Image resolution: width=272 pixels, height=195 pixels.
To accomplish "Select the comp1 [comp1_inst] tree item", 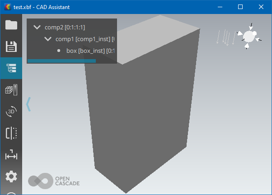I will [x=84, y=39].
